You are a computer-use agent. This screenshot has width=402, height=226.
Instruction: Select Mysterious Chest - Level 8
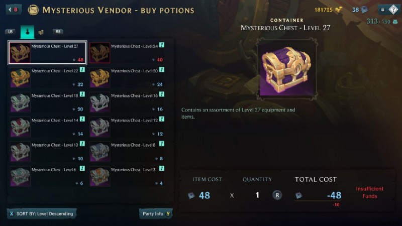[127, 152]
